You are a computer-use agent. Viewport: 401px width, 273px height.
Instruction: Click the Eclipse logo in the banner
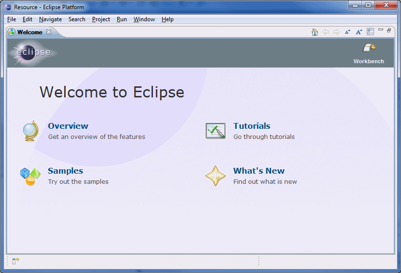coord(33,53)
